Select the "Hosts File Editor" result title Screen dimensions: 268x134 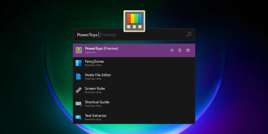[98, 75]
